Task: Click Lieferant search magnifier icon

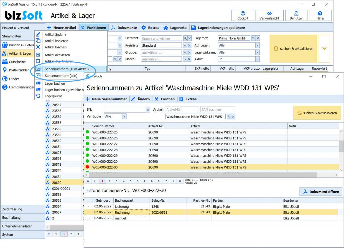Action: point(185,38)
